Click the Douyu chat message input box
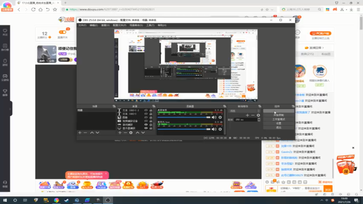 pos(301,189)
